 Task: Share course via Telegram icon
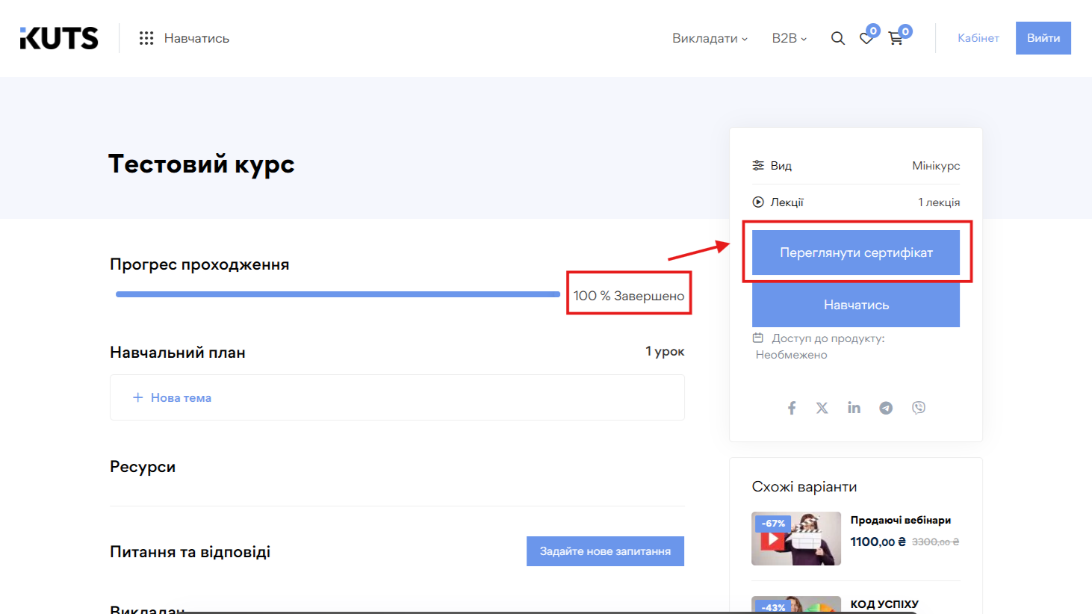click(886, 408)
